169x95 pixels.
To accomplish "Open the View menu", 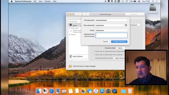I will coord(40,1).
